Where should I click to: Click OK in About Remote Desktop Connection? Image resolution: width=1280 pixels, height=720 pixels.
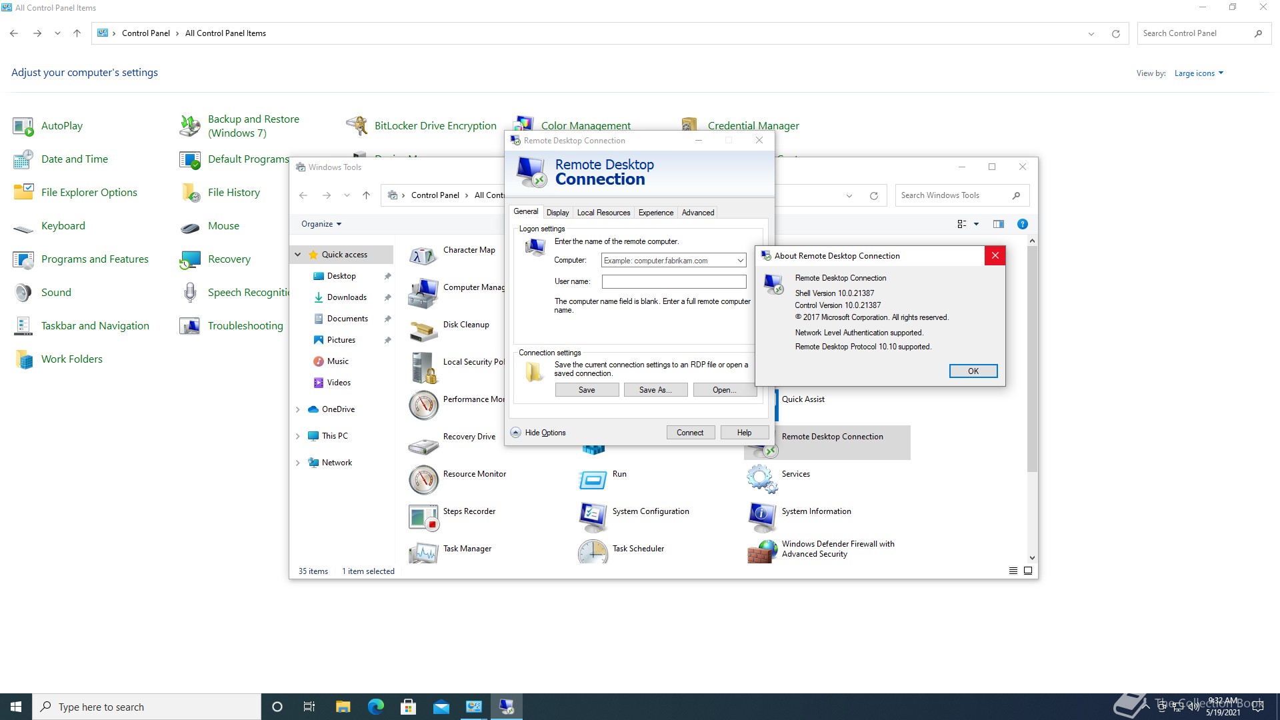click(x=973, y=371)
